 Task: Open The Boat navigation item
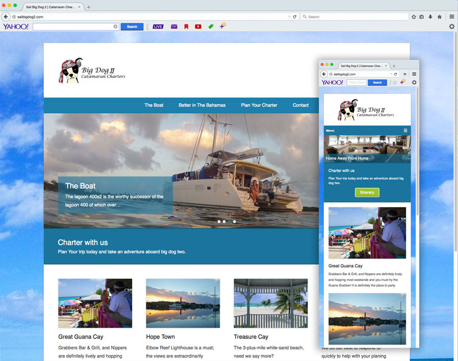tap(154, 105)
